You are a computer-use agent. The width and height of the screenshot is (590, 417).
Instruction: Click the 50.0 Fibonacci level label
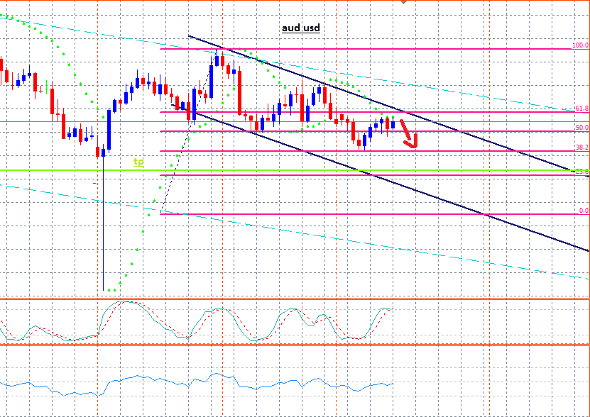(x=581, y=128)
